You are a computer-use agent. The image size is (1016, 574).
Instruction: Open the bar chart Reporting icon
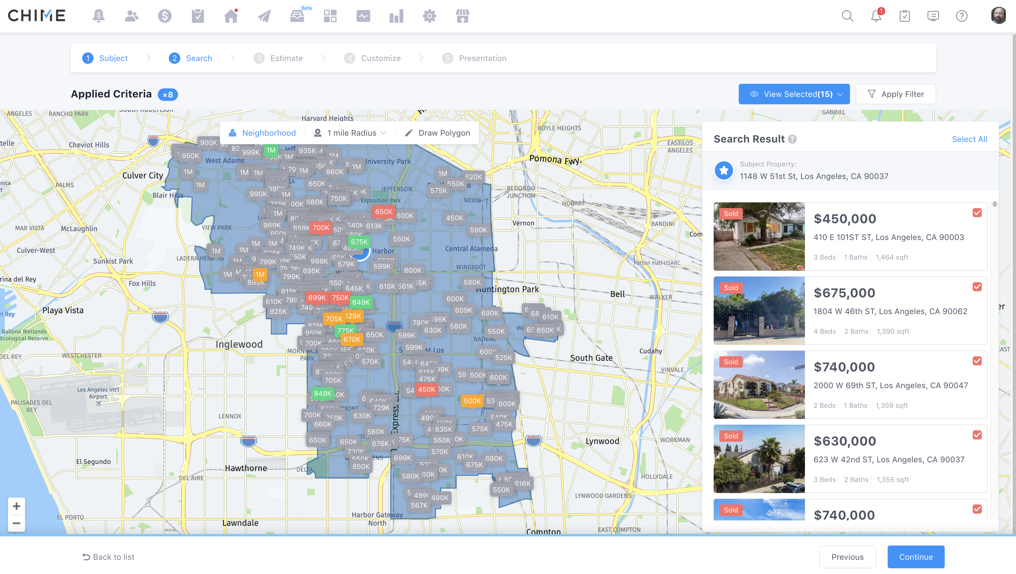pos(396,16)
